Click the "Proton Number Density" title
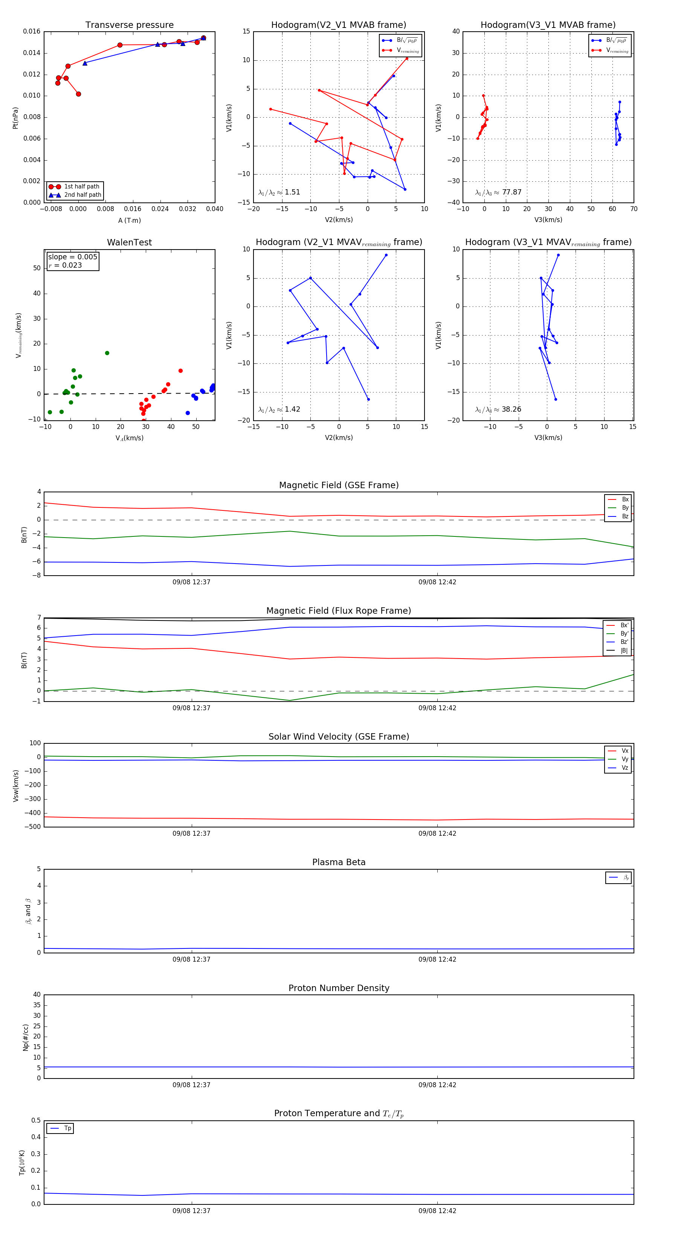678x1244 pixels. pos(339,988)
